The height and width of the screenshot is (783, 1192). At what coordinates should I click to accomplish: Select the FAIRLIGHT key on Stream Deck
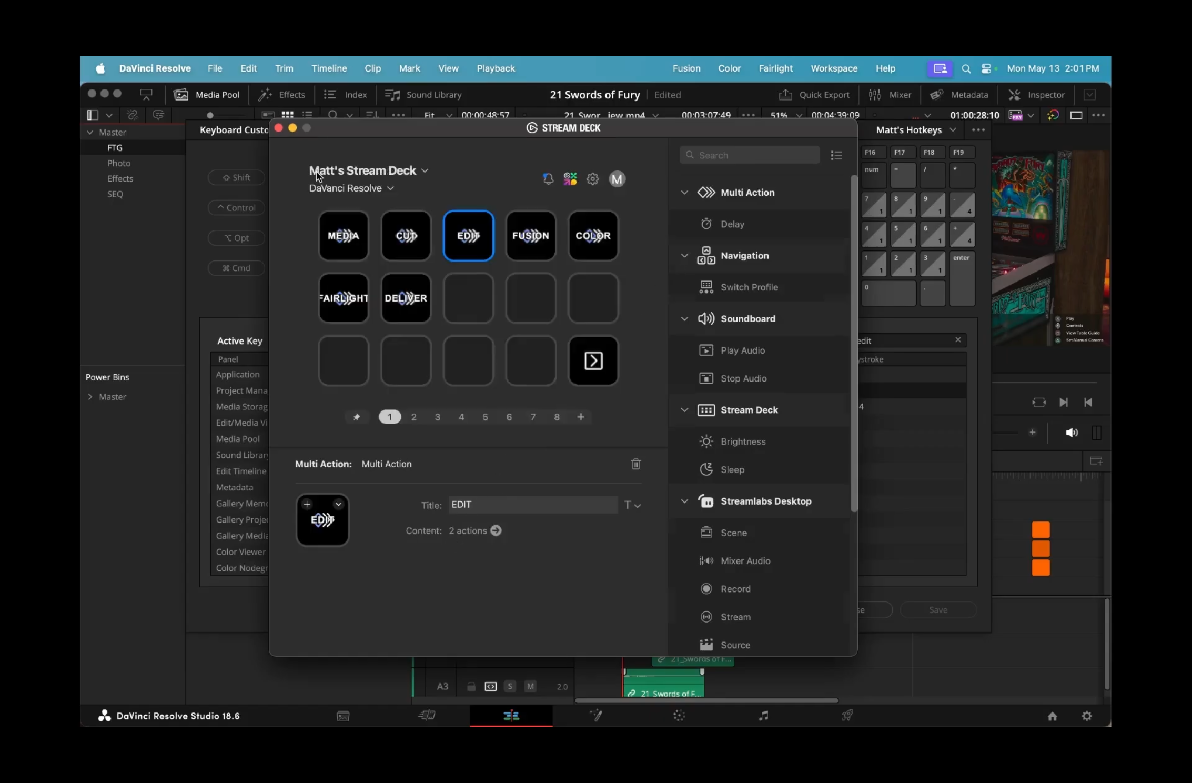344,298
